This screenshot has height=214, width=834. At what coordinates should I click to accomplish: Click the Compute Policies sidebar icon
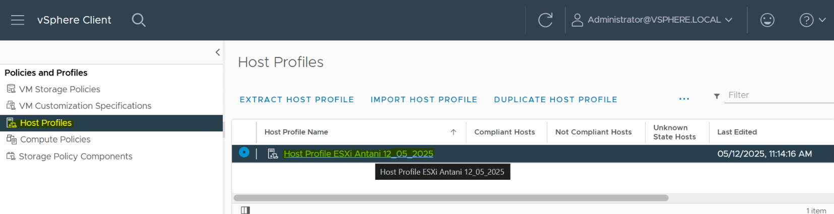point(11,139)
